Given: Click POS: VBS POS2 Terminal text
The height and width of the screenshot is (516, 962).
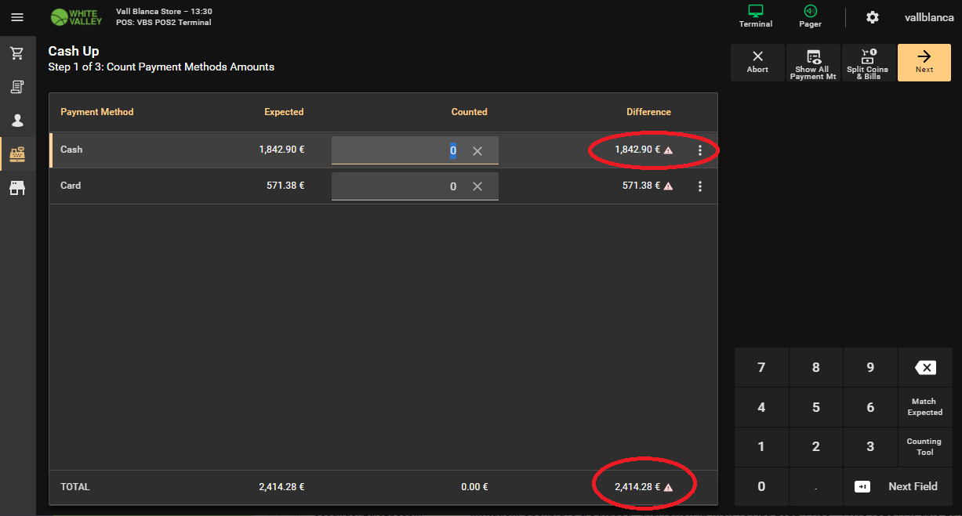Looking at the screenshot, I should click(x=164, y=23).
